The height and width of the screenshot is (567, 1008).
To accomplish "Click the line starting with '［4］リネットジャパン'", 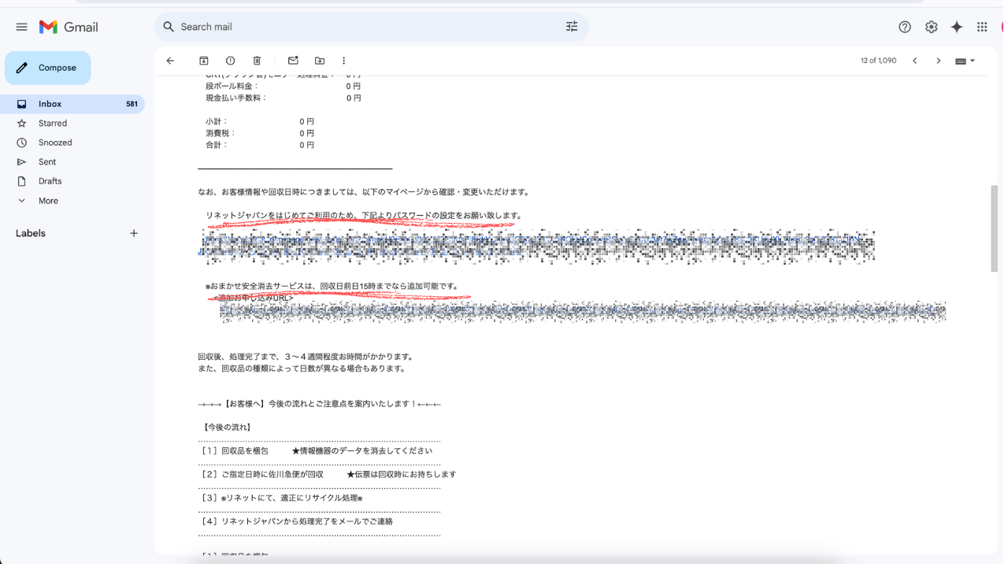I will [x=298, y=521].
